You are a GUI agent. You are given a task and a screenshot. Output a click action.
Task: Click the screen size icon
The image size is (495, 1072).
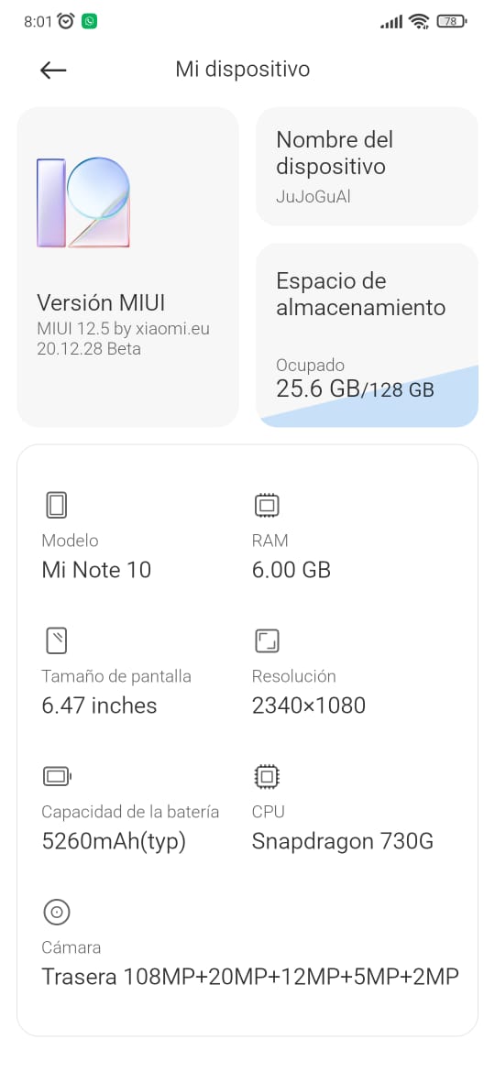[57, 641]
